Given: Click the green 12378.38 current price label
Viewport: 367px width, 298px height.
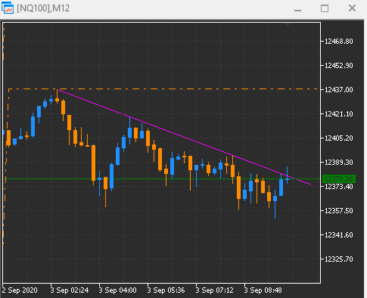Looking at the screenshot, I should [339, 179].
